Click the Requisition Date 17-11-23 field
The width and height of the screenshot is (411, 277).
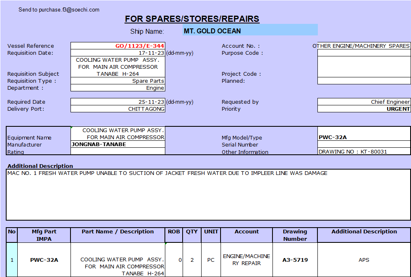118,53
